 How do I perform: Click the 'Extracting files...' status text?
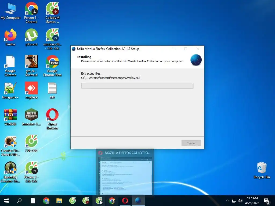pyautogui.click(x=92, y=73)
